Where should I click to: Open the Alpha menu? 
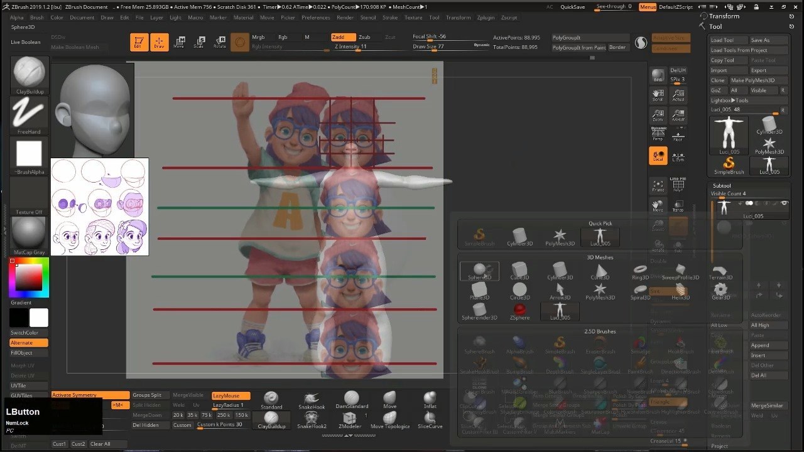pos(17,18)
